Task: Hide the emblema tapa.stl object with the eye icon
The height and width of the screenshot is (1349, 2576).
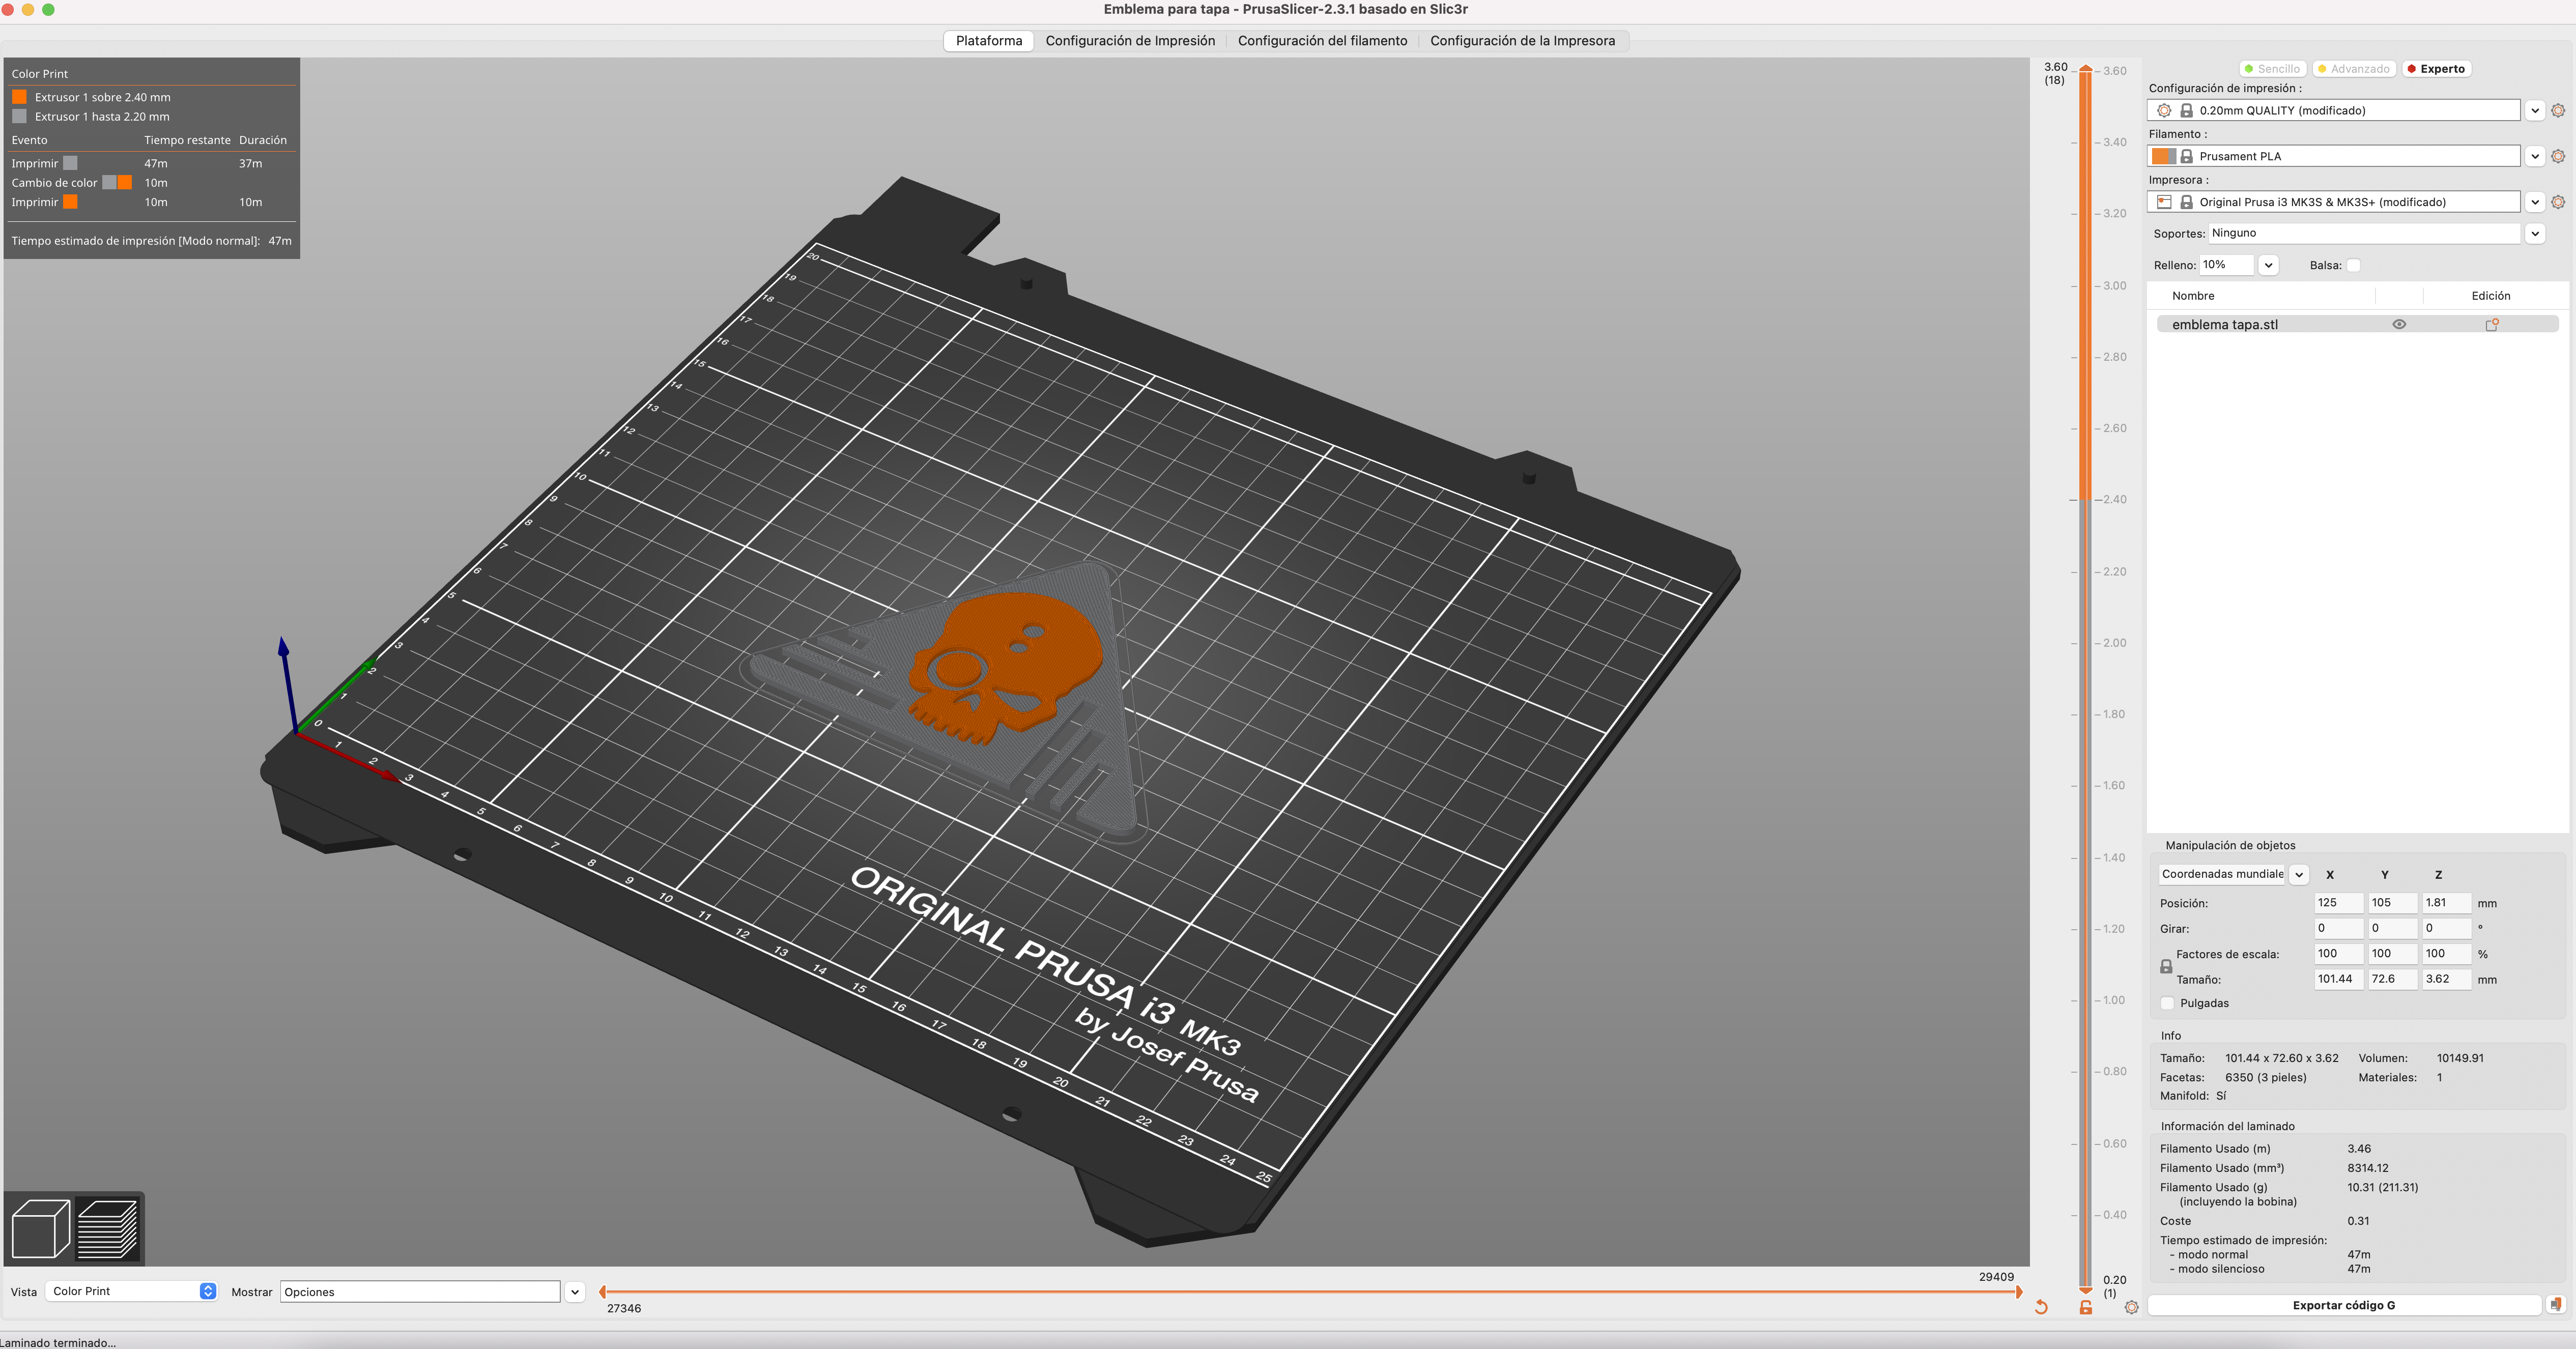Action: (2398, 324)
